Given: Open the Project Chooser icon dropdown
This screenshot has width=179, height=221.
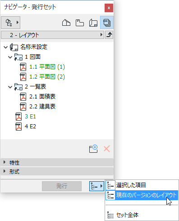Looking at the screenshot, I should [x=10, y=23].
